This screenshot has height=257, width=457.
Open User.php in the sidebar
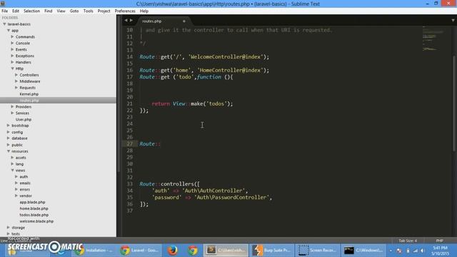click(24, 119)
